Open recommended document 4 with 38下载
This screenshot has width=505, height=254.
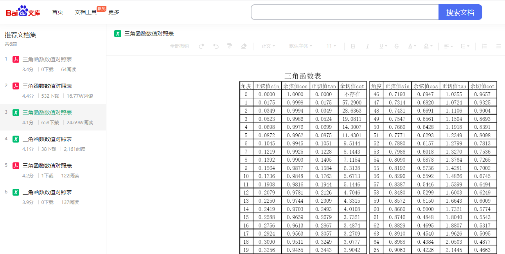pos(53,144)
